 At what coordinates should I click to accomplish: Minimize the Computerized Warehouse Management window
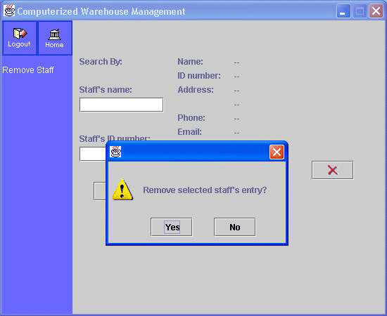click(343, 11)
